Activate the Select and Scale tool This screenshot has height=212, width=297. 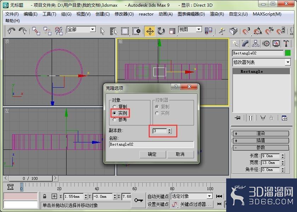click(172, 31)
